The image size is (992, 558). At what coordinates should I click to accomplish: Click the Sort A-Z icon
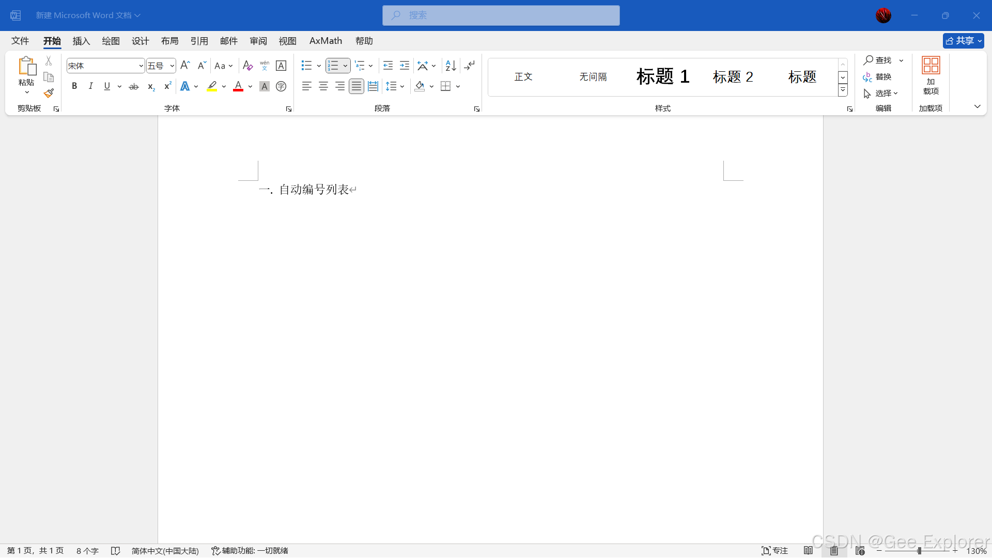(451, 66)
